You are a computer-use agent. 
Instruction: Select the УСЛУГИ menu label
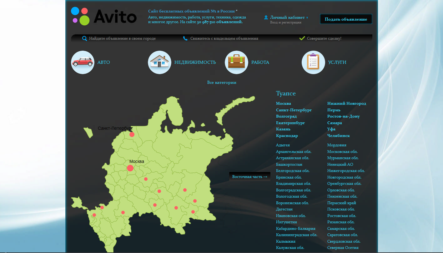(338, 62)
